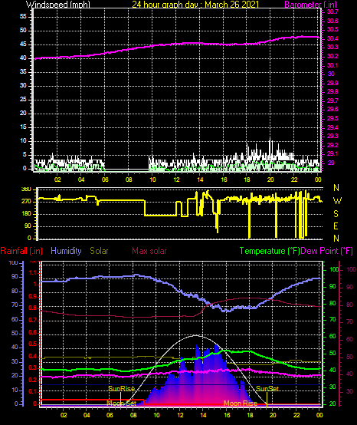Click the '29.1' barometer axis value
The image size is (357, 425).
coord(332,153)
